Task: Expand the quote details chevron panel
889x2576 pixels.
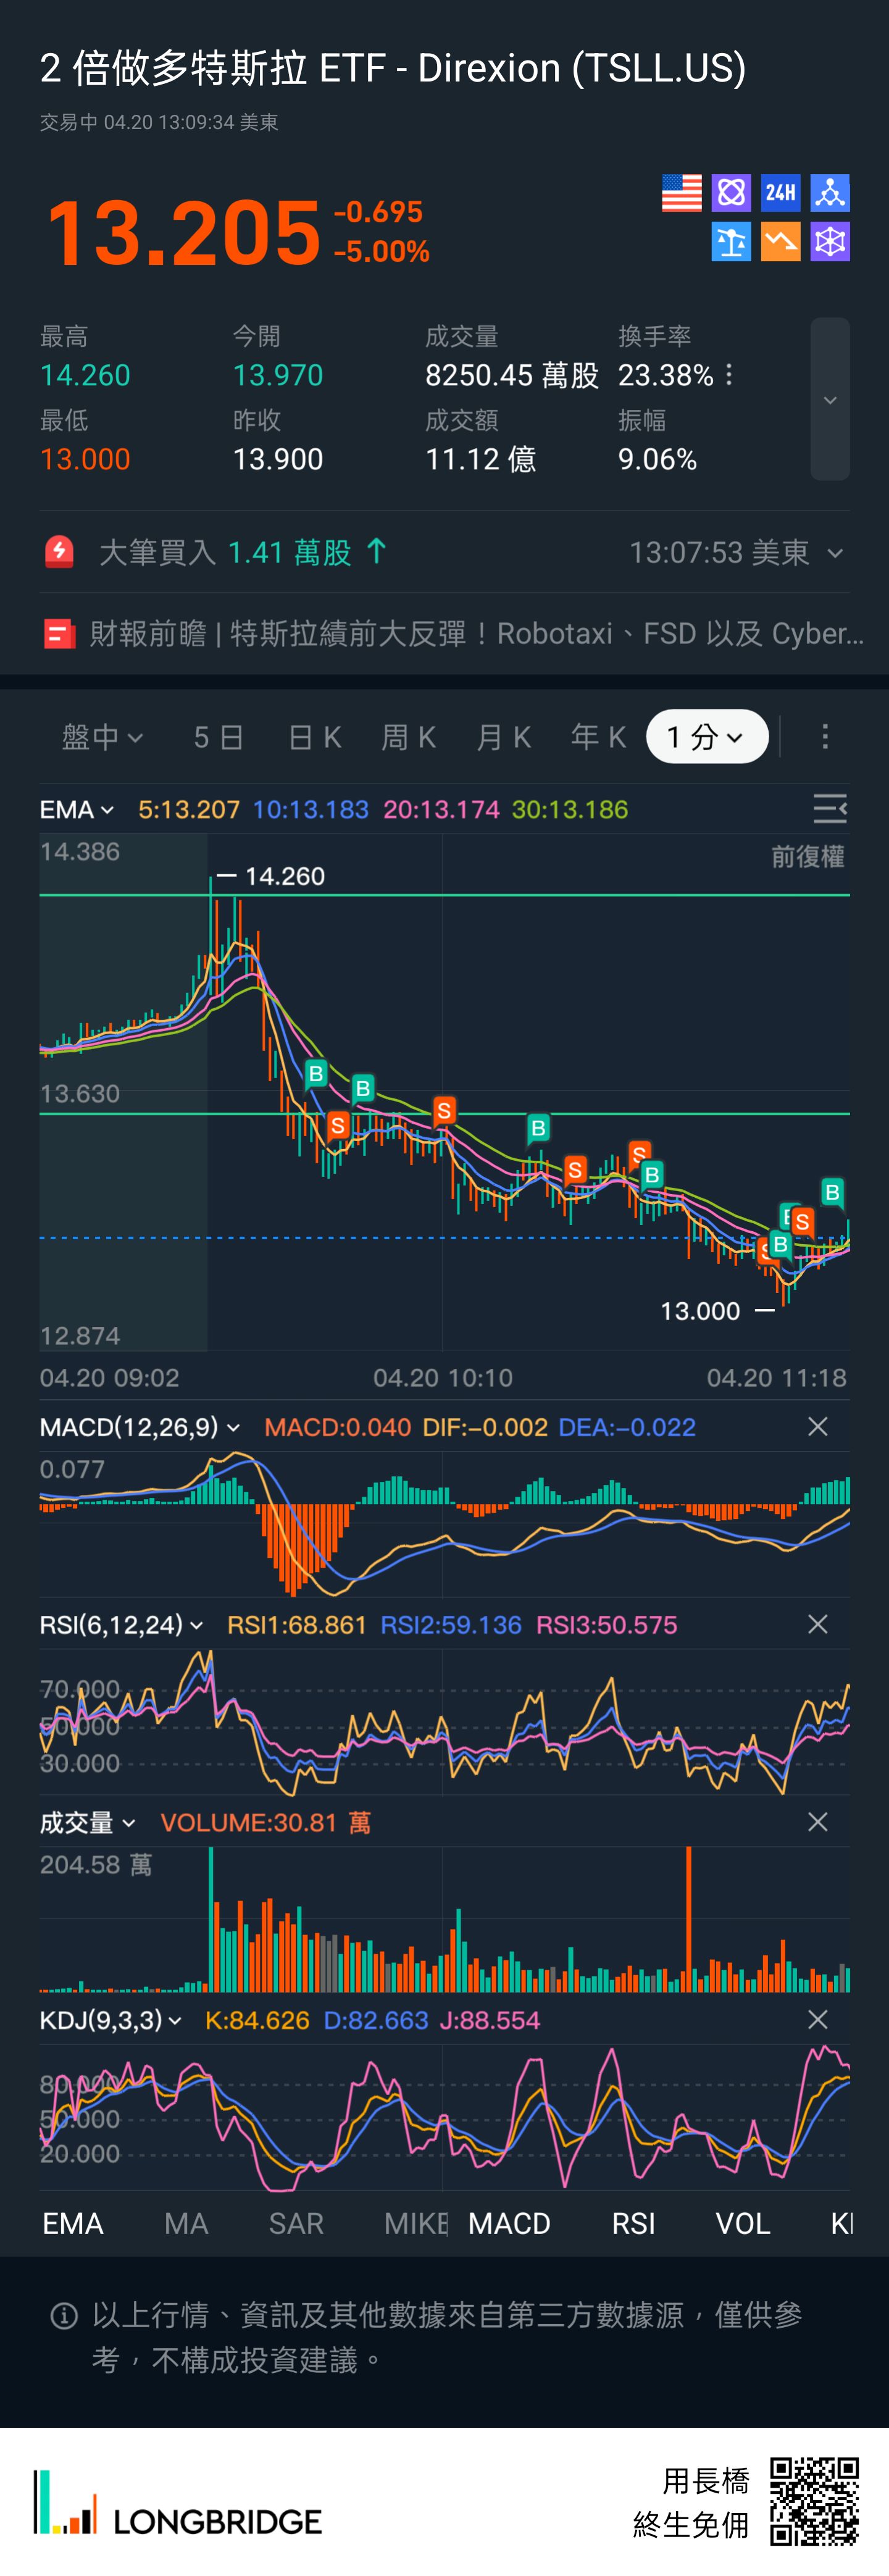Action: (829, 400)
